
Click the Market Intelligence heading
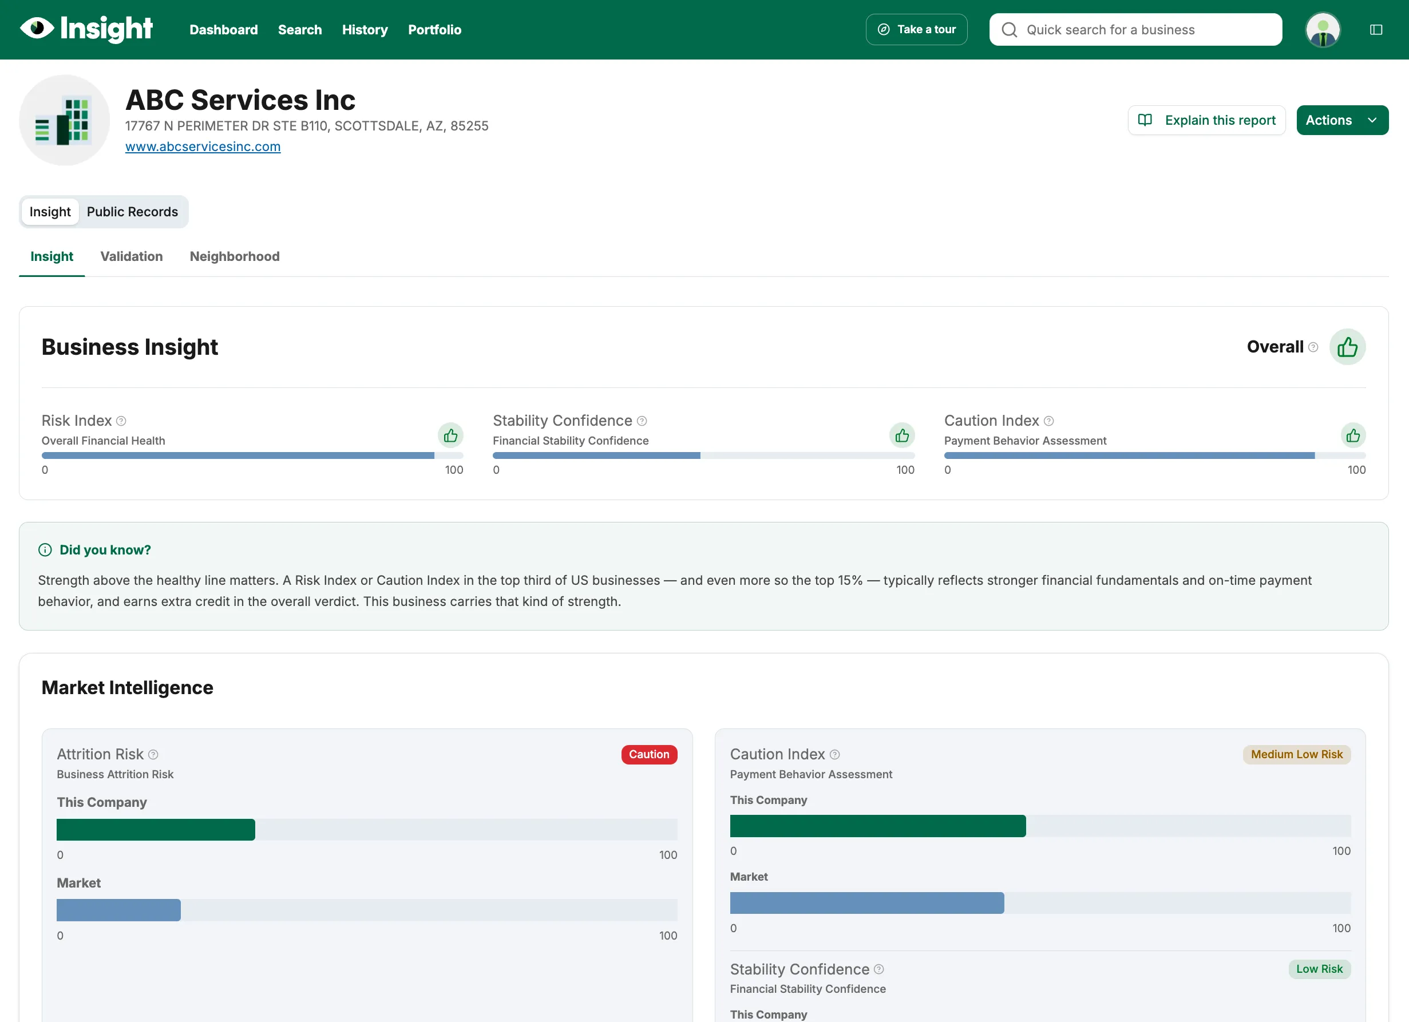point(128,688)
